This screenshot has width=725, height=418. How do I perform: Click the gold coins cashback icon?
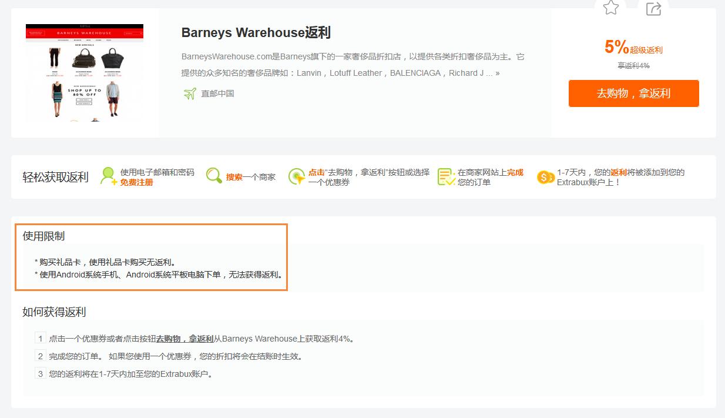coord(546,177)
